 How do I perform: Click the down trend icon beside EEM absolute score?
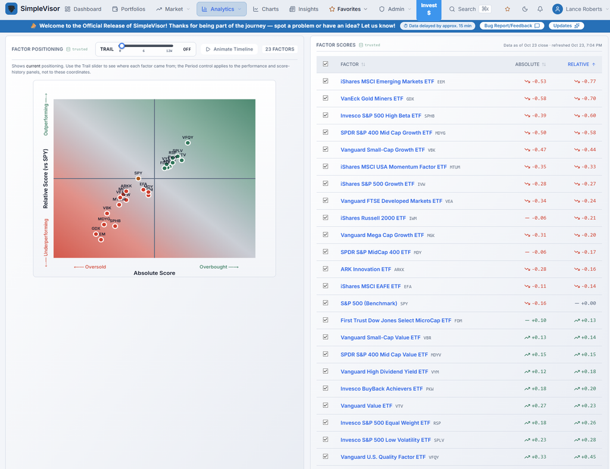(527, 82)
